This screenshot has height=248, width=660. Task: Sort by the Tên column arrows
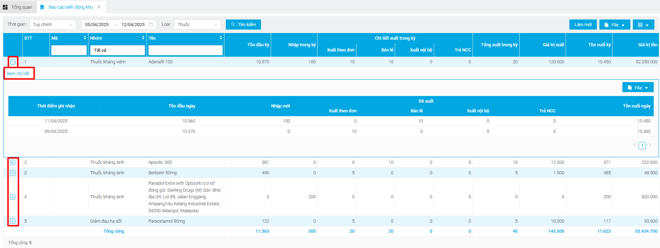(x=221, y=38)
